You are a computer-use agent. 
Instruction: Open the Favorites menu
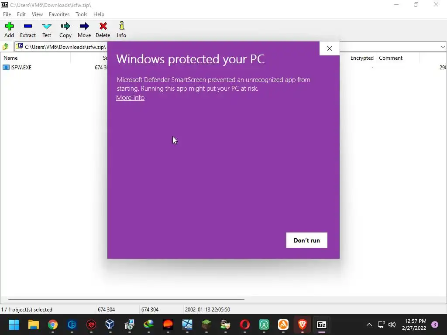(x=59, y=14)
